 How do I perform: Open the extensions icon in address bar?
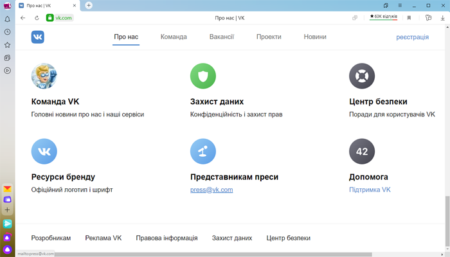pyautogui.click(x=428, y=18)
